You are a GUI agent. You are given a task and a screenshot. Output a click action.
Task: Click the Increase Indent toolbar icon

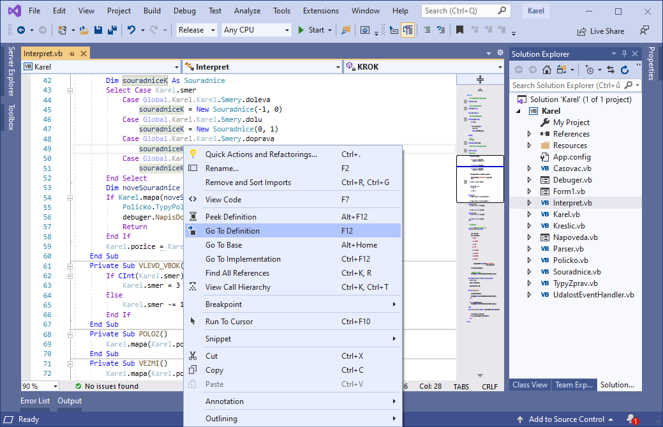pos(441,30)
